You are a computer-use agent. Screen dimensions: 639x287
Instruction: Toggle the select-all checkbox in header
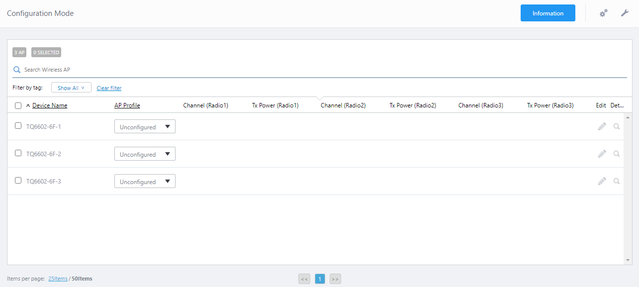pos(18,105)
